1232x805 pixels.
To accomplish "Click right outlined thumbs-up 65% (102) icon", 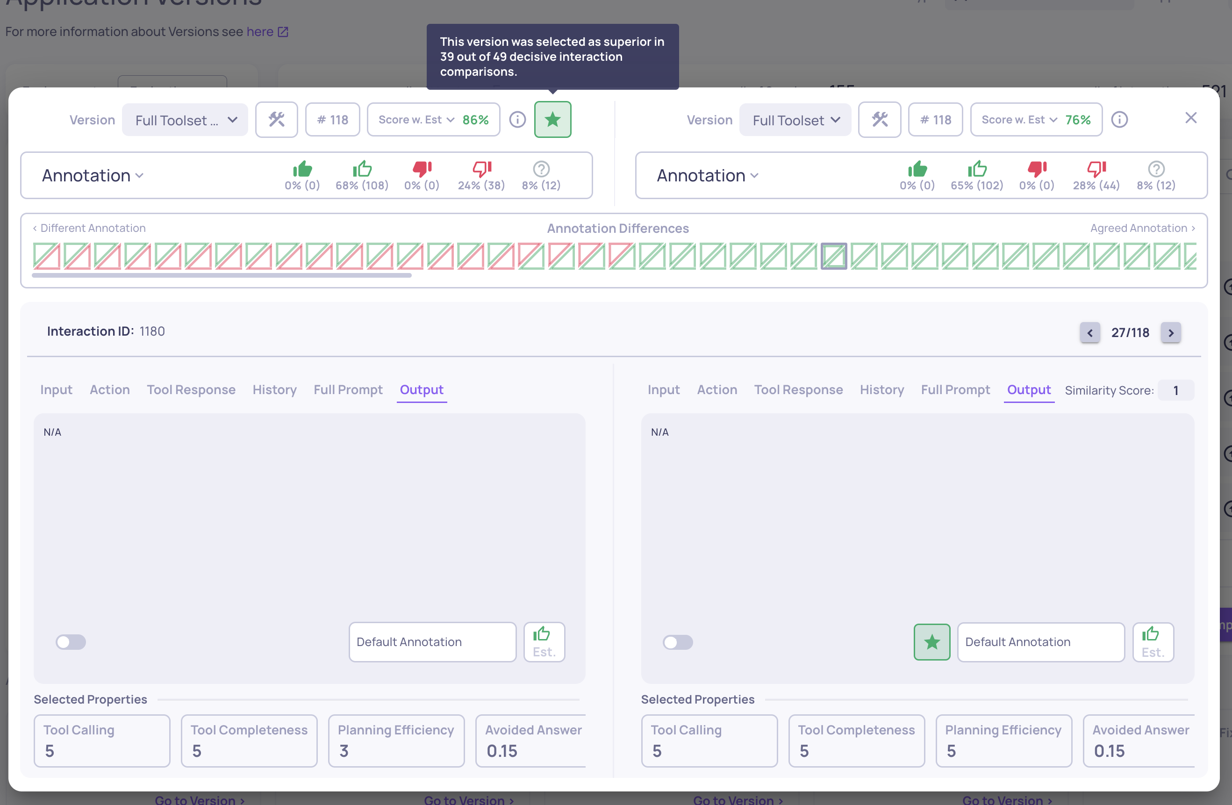I will pyautogui.click(x=977, y=169).
